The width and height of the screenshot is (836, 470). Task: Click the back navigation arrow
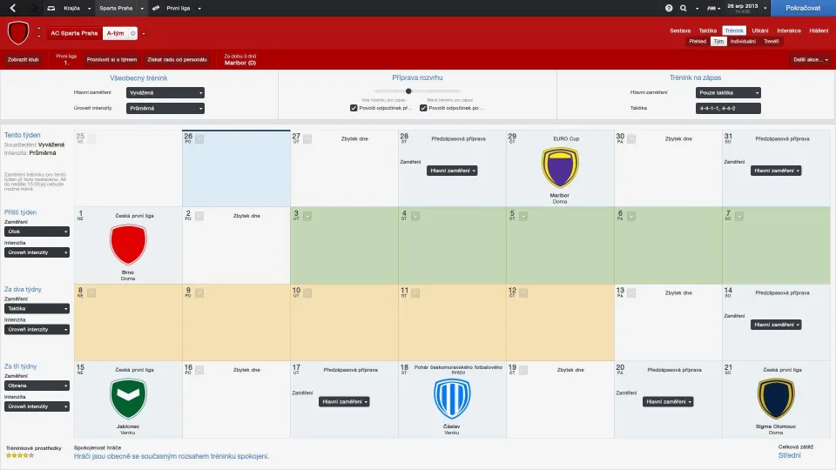(x=12, y=7)
